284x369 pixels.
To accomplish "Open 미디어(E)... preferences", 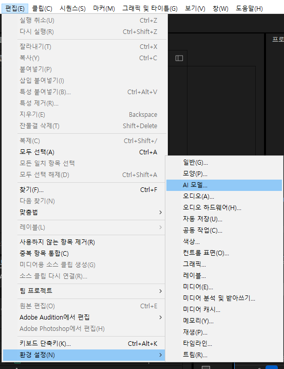I will (x=224, y=287).
